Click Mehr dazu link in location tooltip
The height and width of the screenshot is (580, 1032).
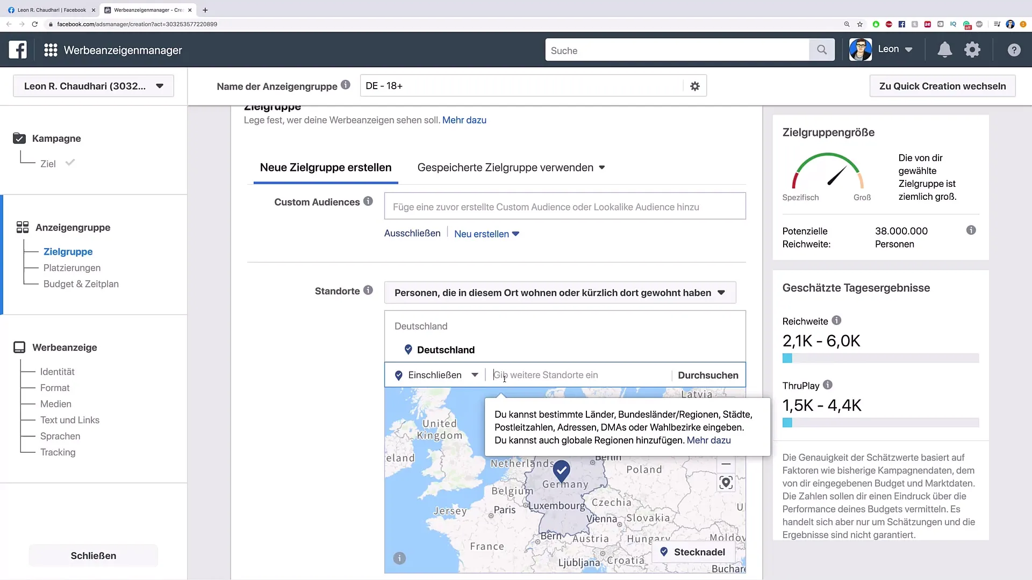tap(709, 440)
